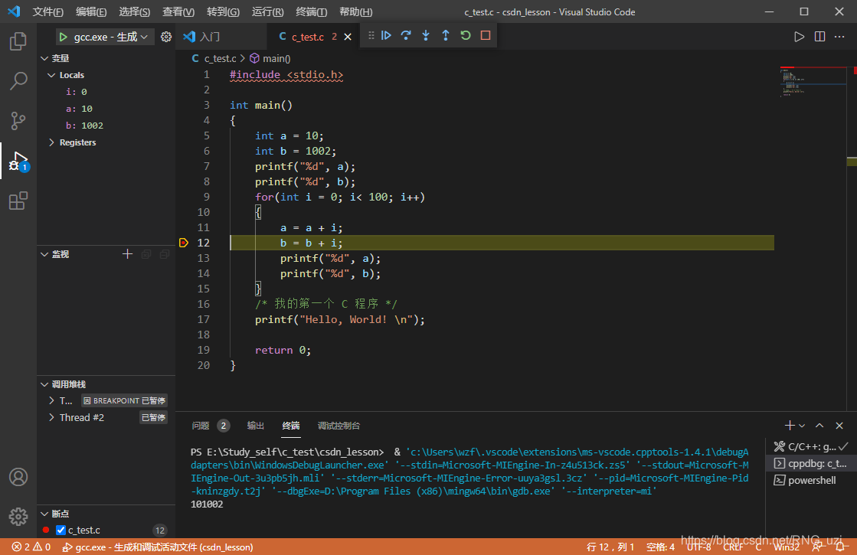Open the new terminal profile dropdown arrow
This screenshot has width=857, height=555.
tap(802, 426)
